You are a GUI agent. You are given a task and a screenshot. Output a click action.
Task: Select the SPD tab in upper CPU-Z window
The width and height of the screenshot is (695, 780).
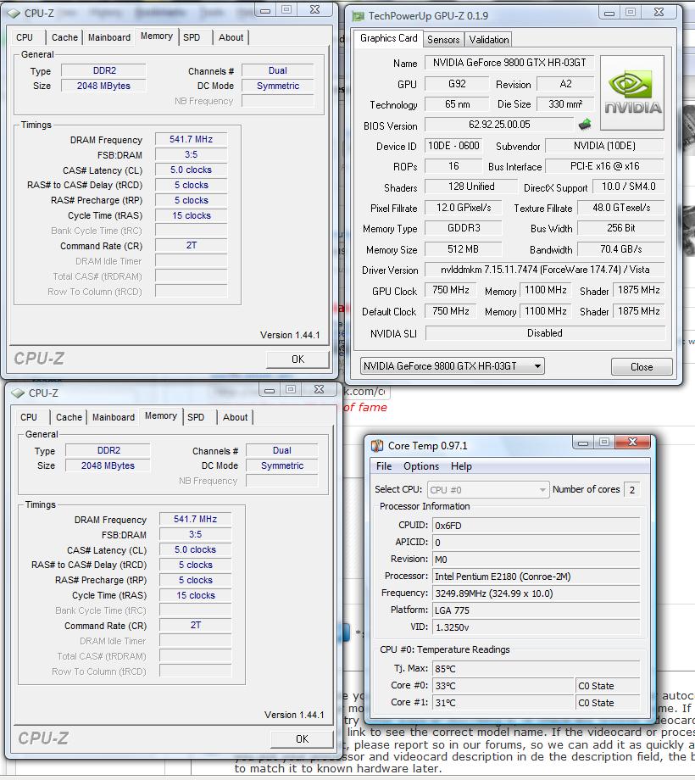pos(192,37)
